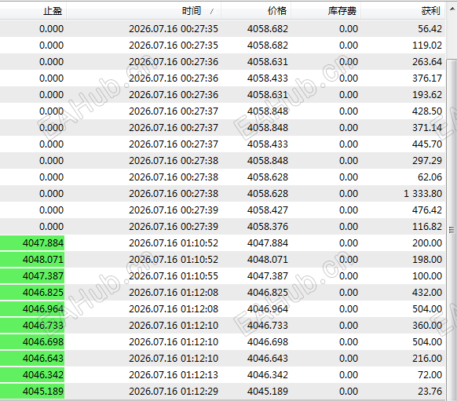Select green take-profit cell 4045.189
The image size is (457, 401).
point(32,392)
